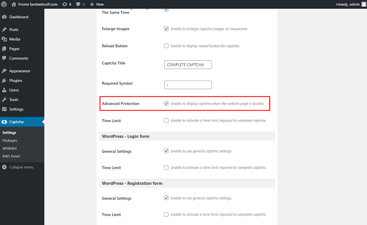
Task: Open Captcha Settings submenu item
Action: [9, 133]
